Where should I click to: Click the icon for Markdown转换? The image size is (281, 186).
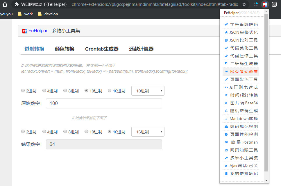226,119
